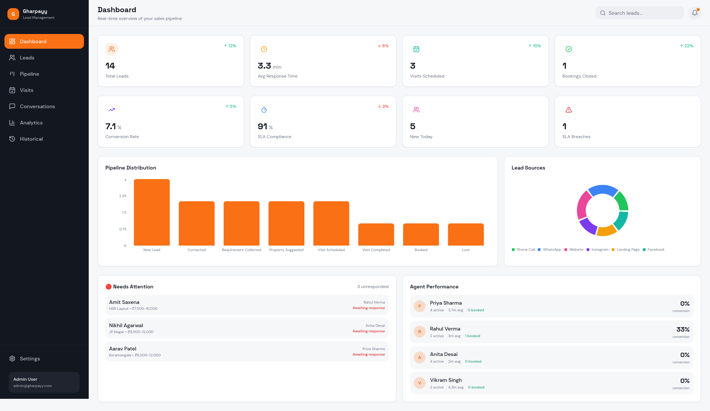This screenshot has height=411, width=710.
Task: Click Vikram Singh's avatar circle
Action: click(x=420, y=383)
